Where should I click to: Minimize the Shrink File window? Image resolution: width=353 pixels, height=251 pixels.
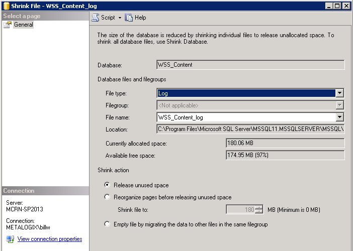pyautogui.click(x=329, y=6)
